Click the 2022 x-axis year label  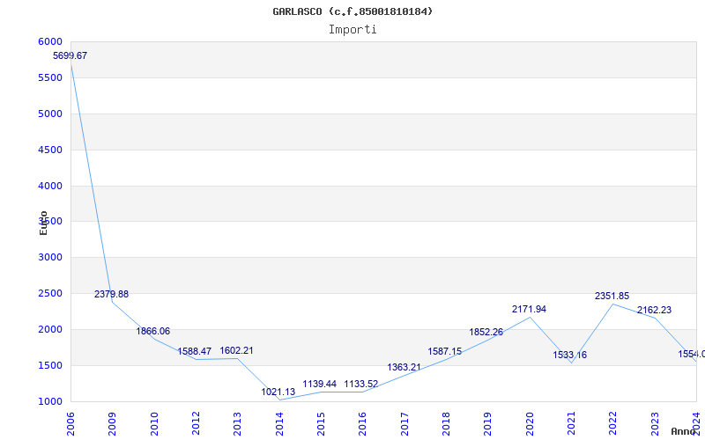(x=612, y=424)
